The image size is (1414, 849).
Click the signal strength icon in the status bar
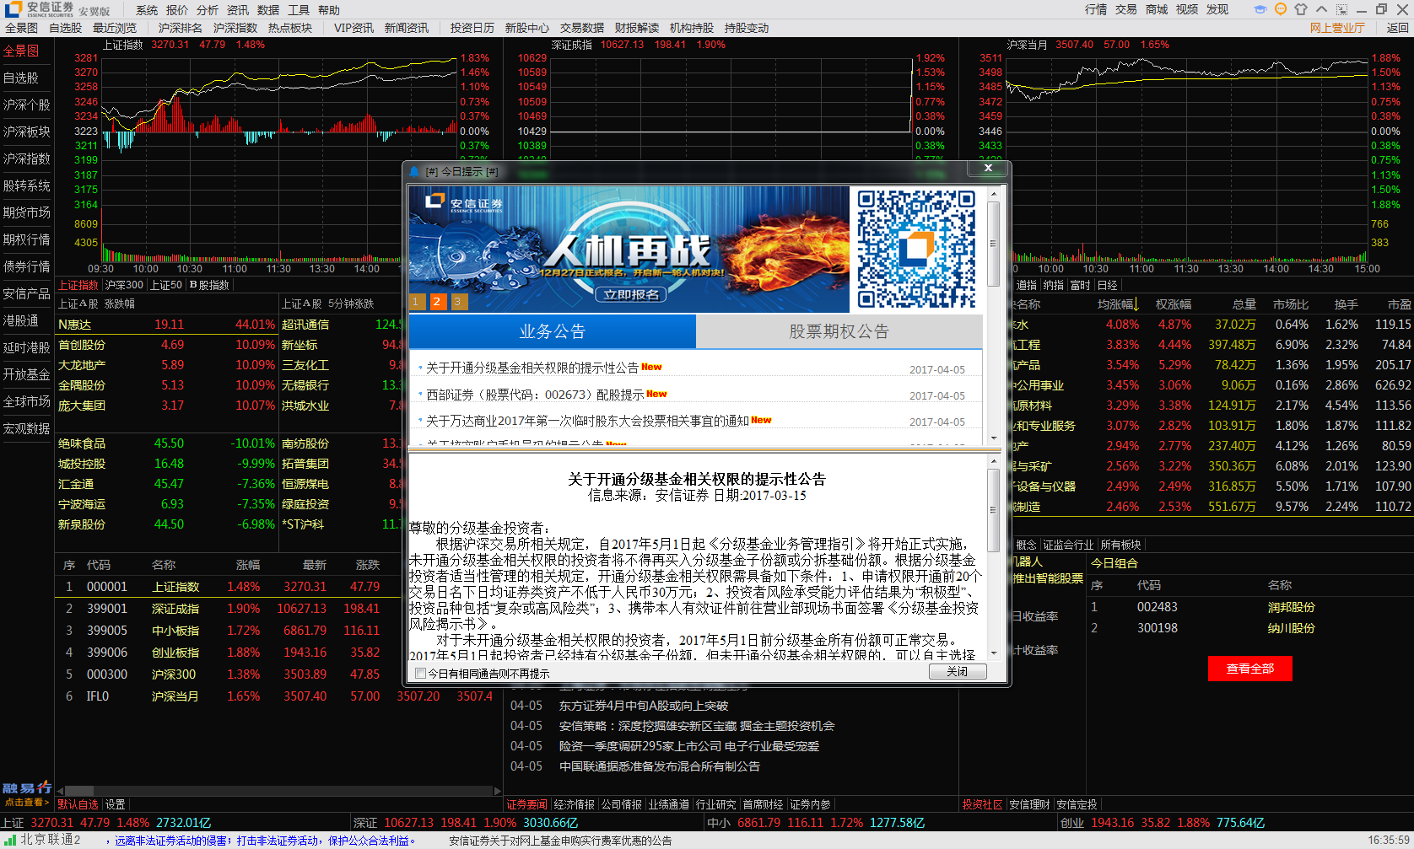tap(10, 840)
